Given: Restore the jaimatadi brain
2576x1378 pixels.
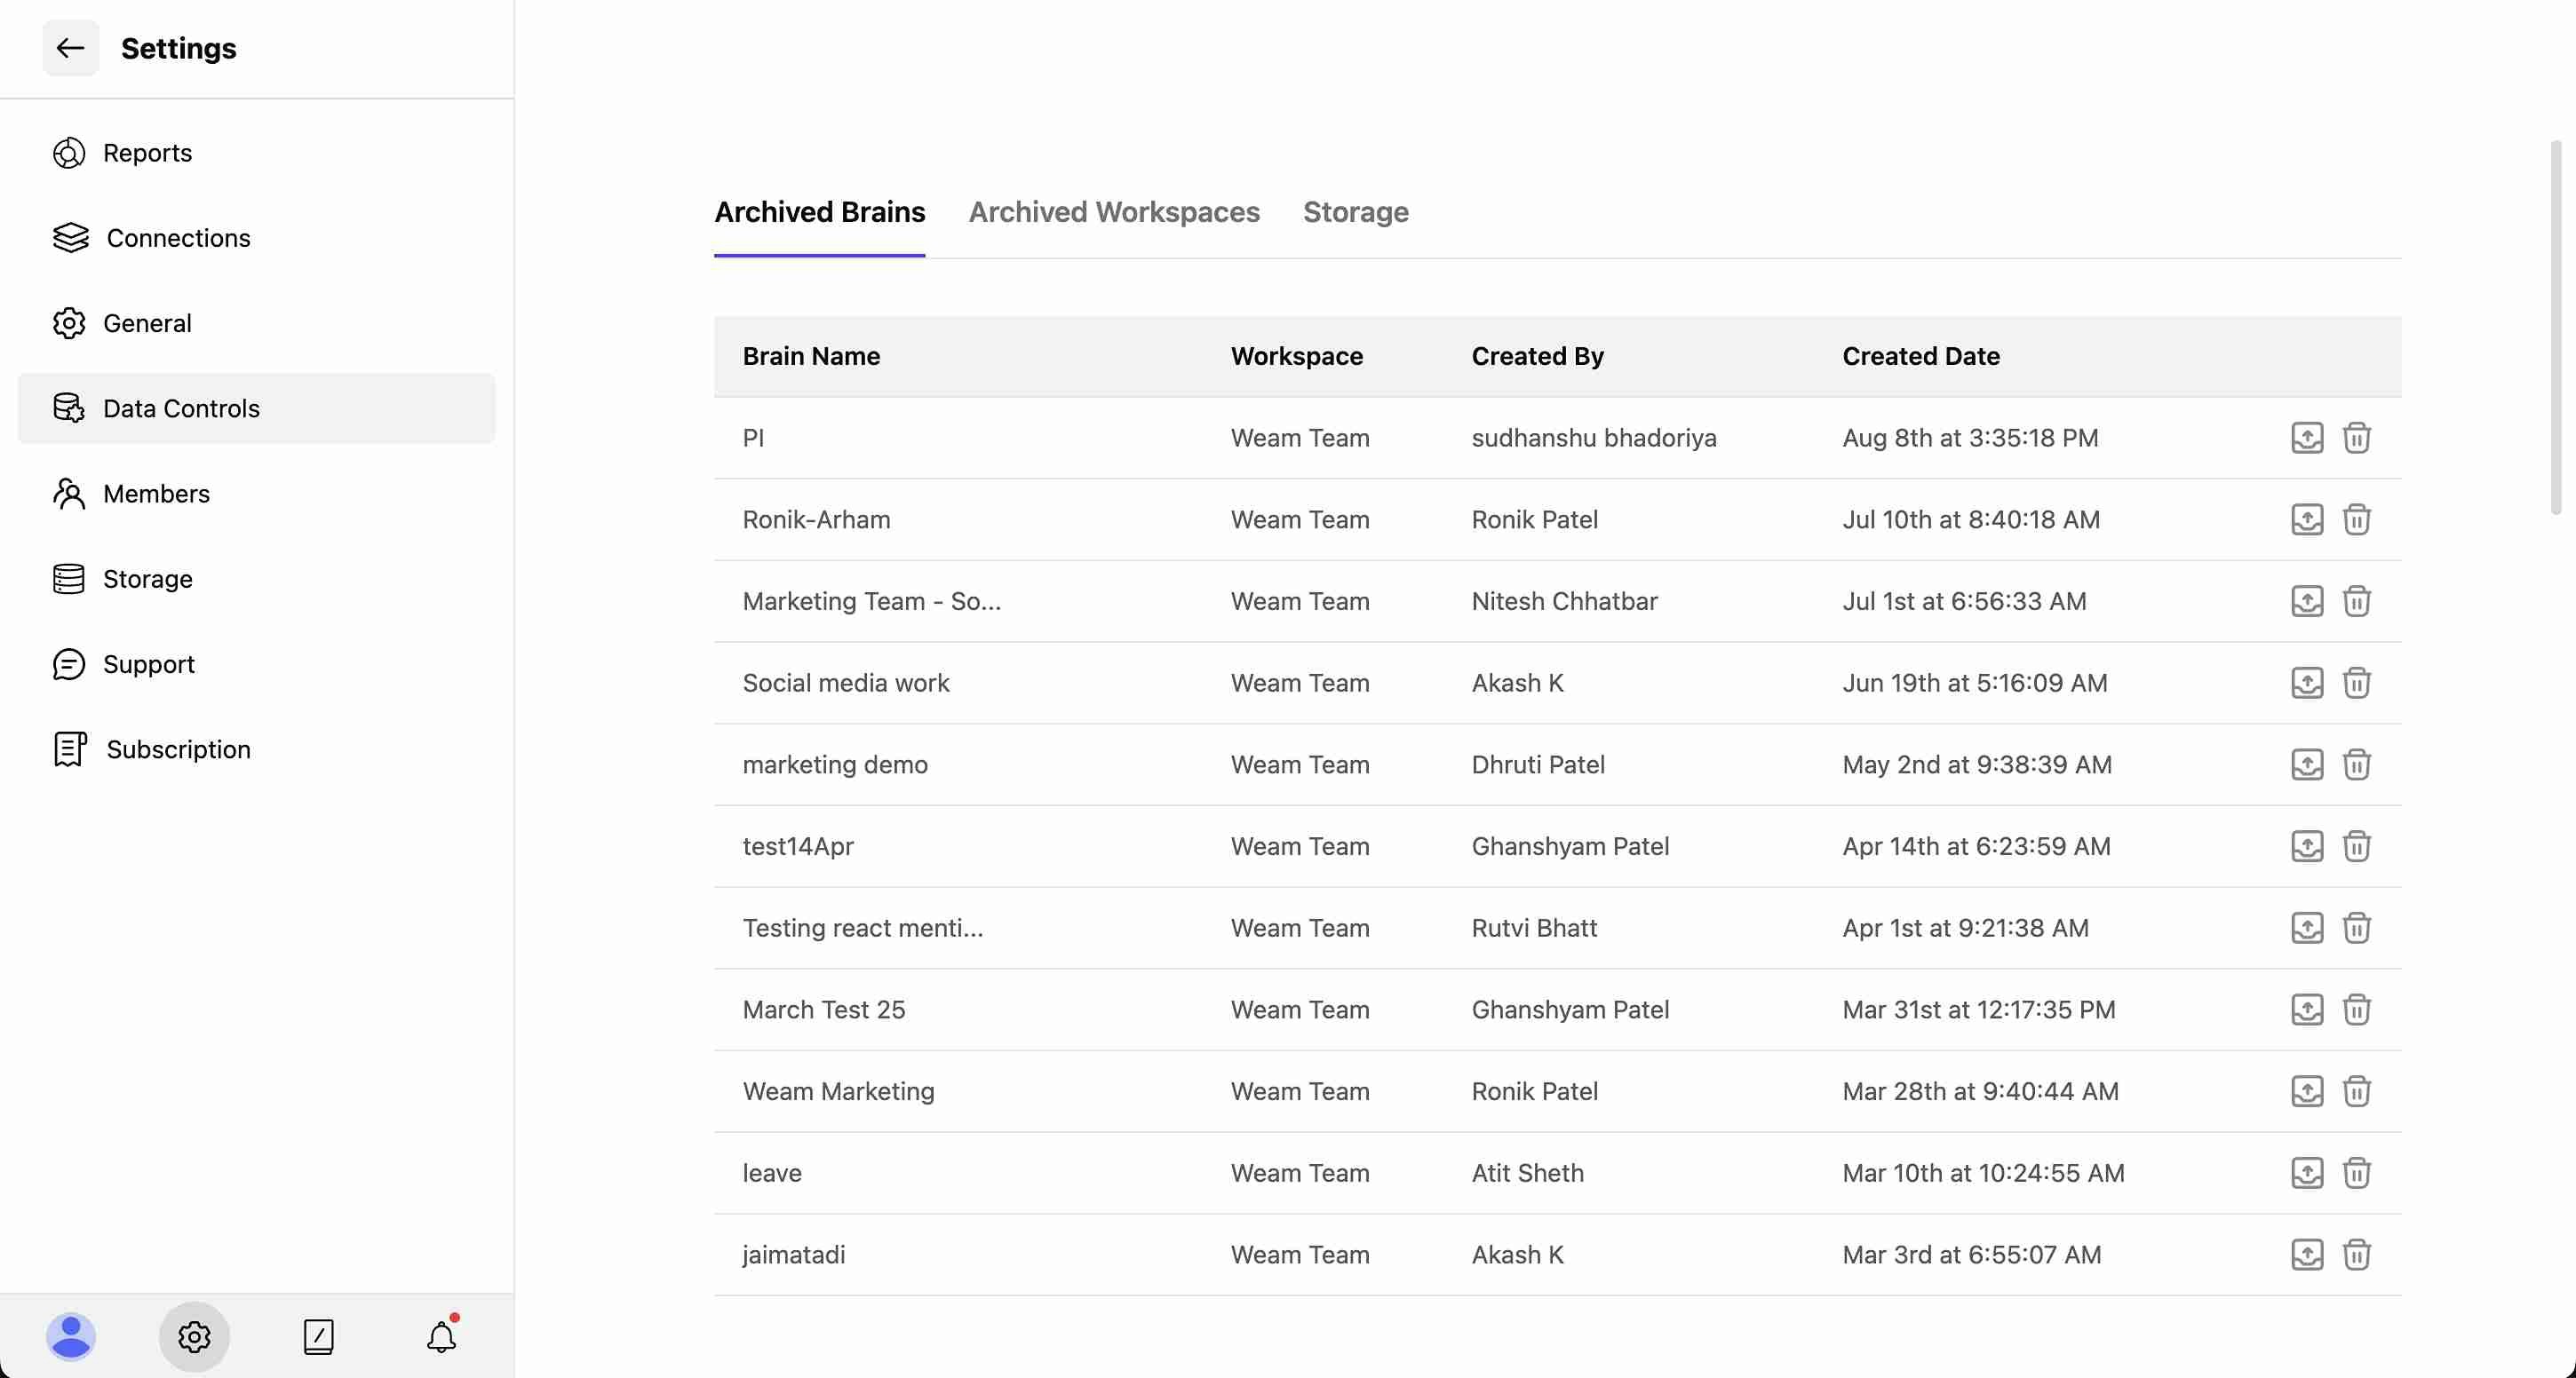Looking at the screenshot, I should tap(2307, 1255).
